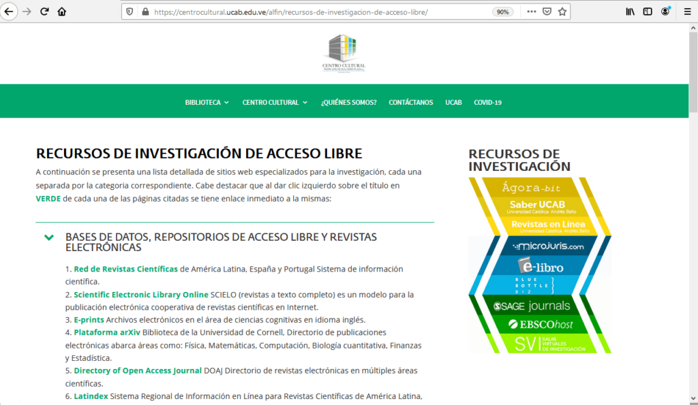This screenshot has width=698, height=405.
Task: Expand the Centro Cultural dropdown menu
Action: [275, 102]
